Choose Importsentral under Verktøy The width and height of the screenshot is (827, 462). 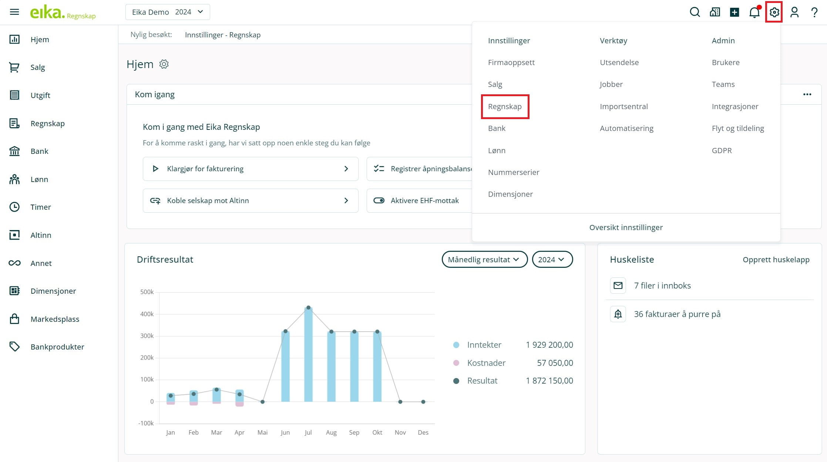tap(623, 107)
